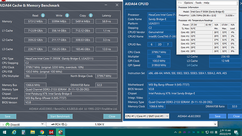Click the CPUID Multiplier 38x value
The width and height of the screenshot is (242, 136).
159,56
